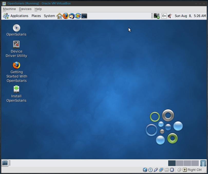Open the Places menu

pyautogui.click(x=36, y=16)
